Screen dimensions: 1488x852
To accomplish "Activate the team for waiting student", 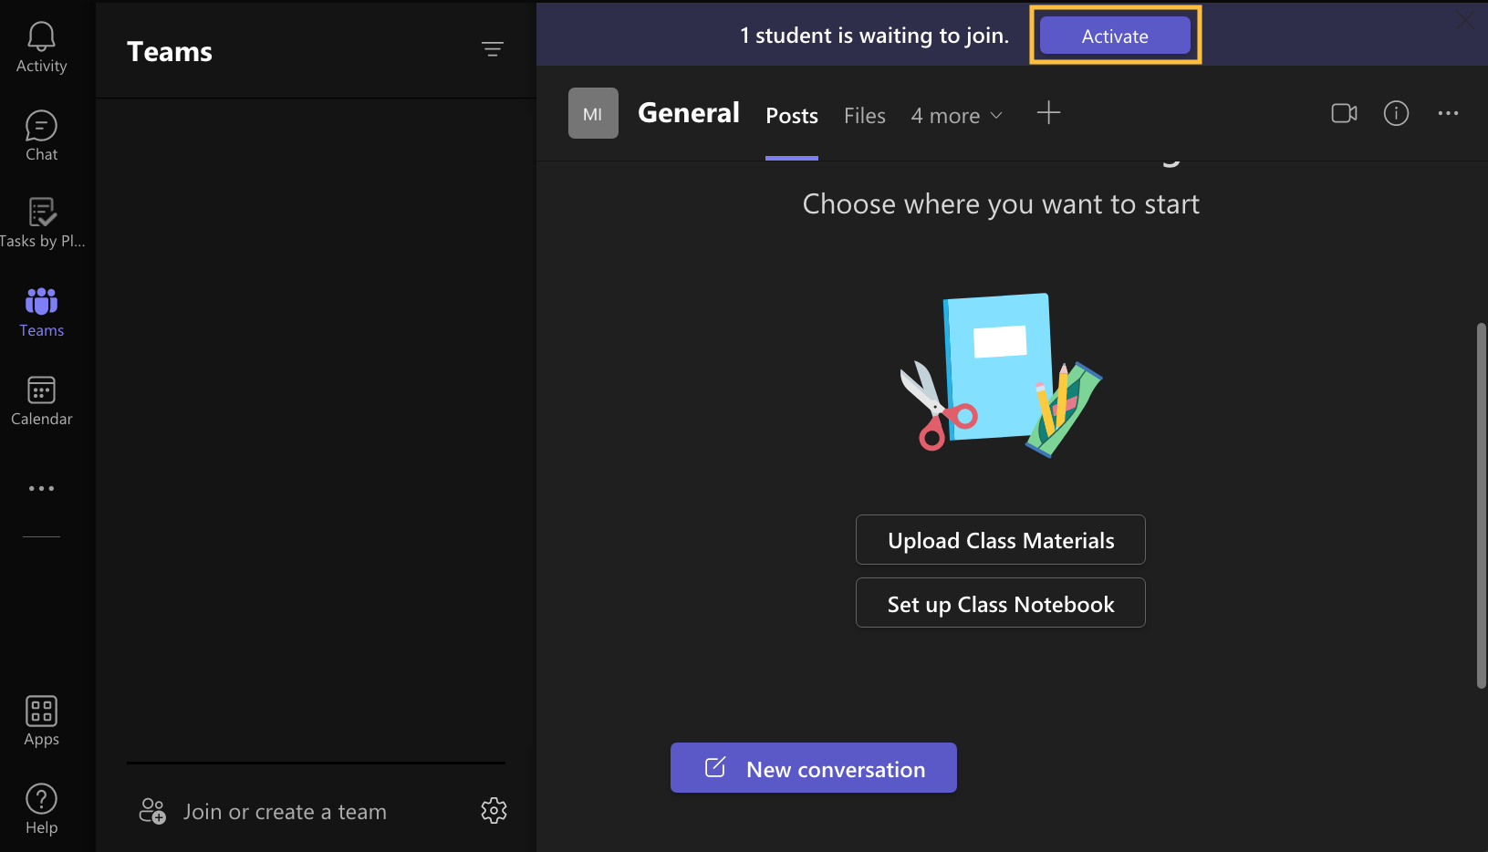I will coord(1115,35).
